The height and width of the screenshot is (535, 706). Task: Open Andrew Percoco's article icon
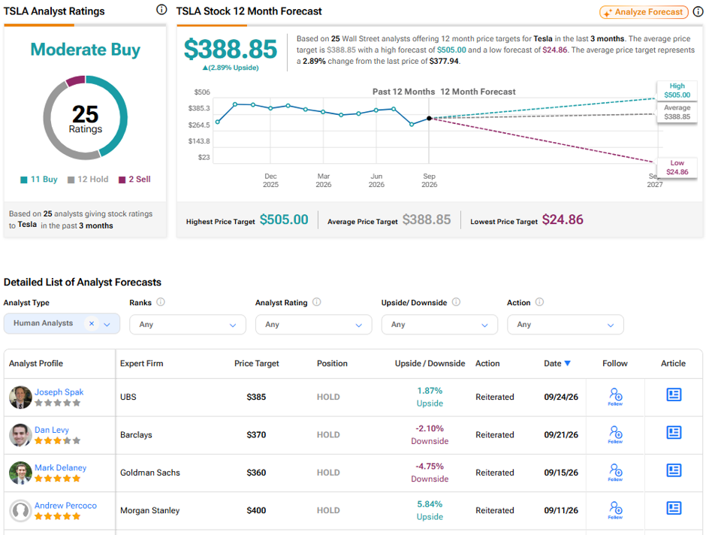(x=674, y=508)
